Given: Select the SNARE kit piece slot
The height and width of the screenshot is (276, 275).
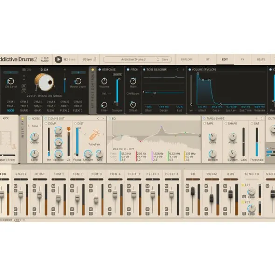Looking at the screenshot, I should [x=24, y=111].
